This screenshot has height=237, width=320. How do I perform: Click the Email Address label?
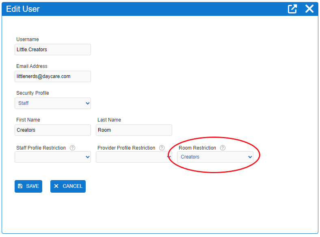coord(32,66)
